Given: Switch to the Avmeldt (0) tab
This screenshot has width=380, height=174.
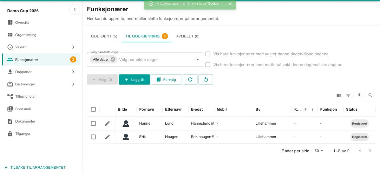Looking at the screenshot, I should coord(188,36).
